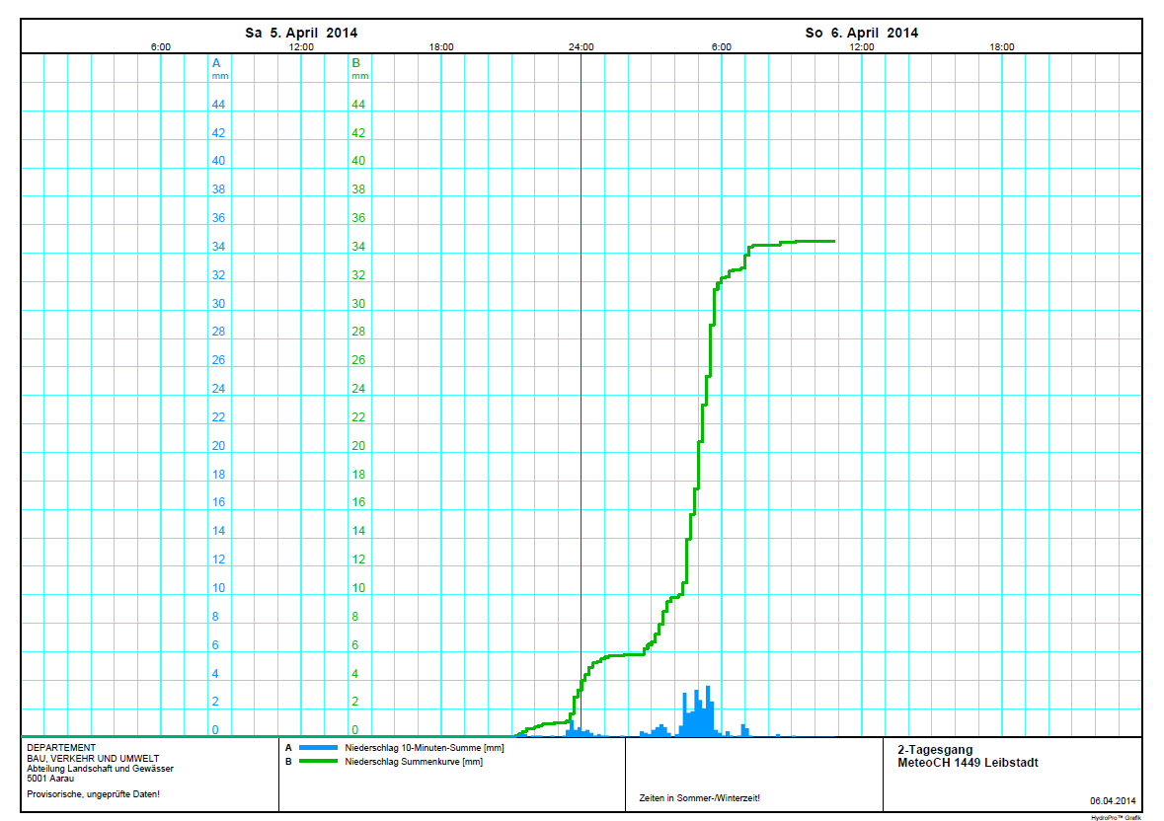1164x821 pixels.
Task: Click the blue axis A value 44
Action: point(218,105)
